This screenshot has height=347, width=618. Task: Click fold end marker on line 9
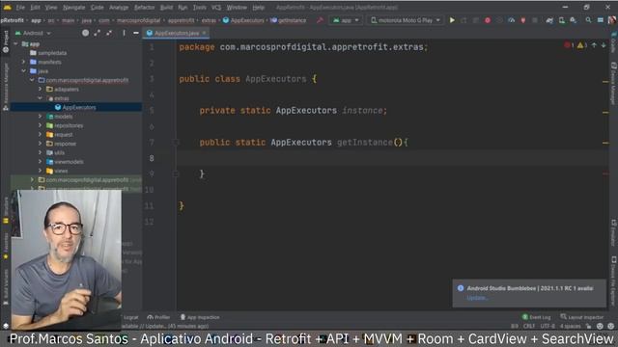click(x=176, y=173)
